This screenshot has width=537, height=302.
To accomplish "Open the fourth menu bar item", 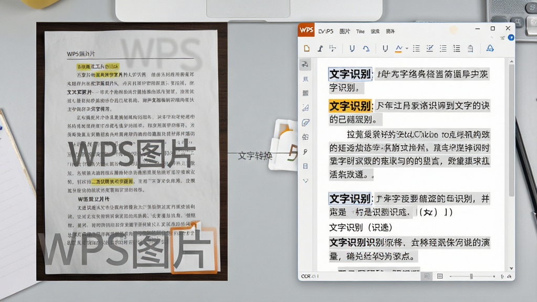I will pos(375,31).
